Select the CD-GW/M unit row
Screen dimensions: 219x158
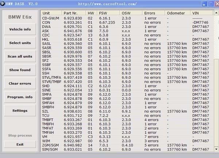pyautogui.click(x=127, y=18)
